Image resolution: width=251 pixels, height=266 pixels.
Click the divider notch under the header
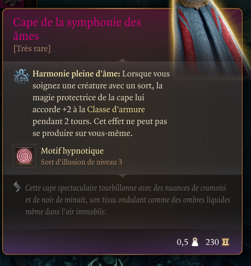(x=123, y=59)
